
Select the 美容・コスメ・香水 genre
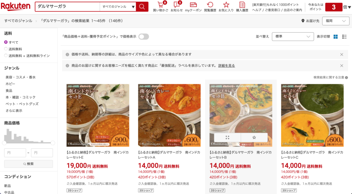tap(21, 77)
